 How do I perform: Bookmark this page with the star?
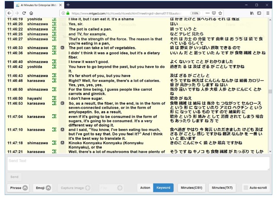[220, 13]
